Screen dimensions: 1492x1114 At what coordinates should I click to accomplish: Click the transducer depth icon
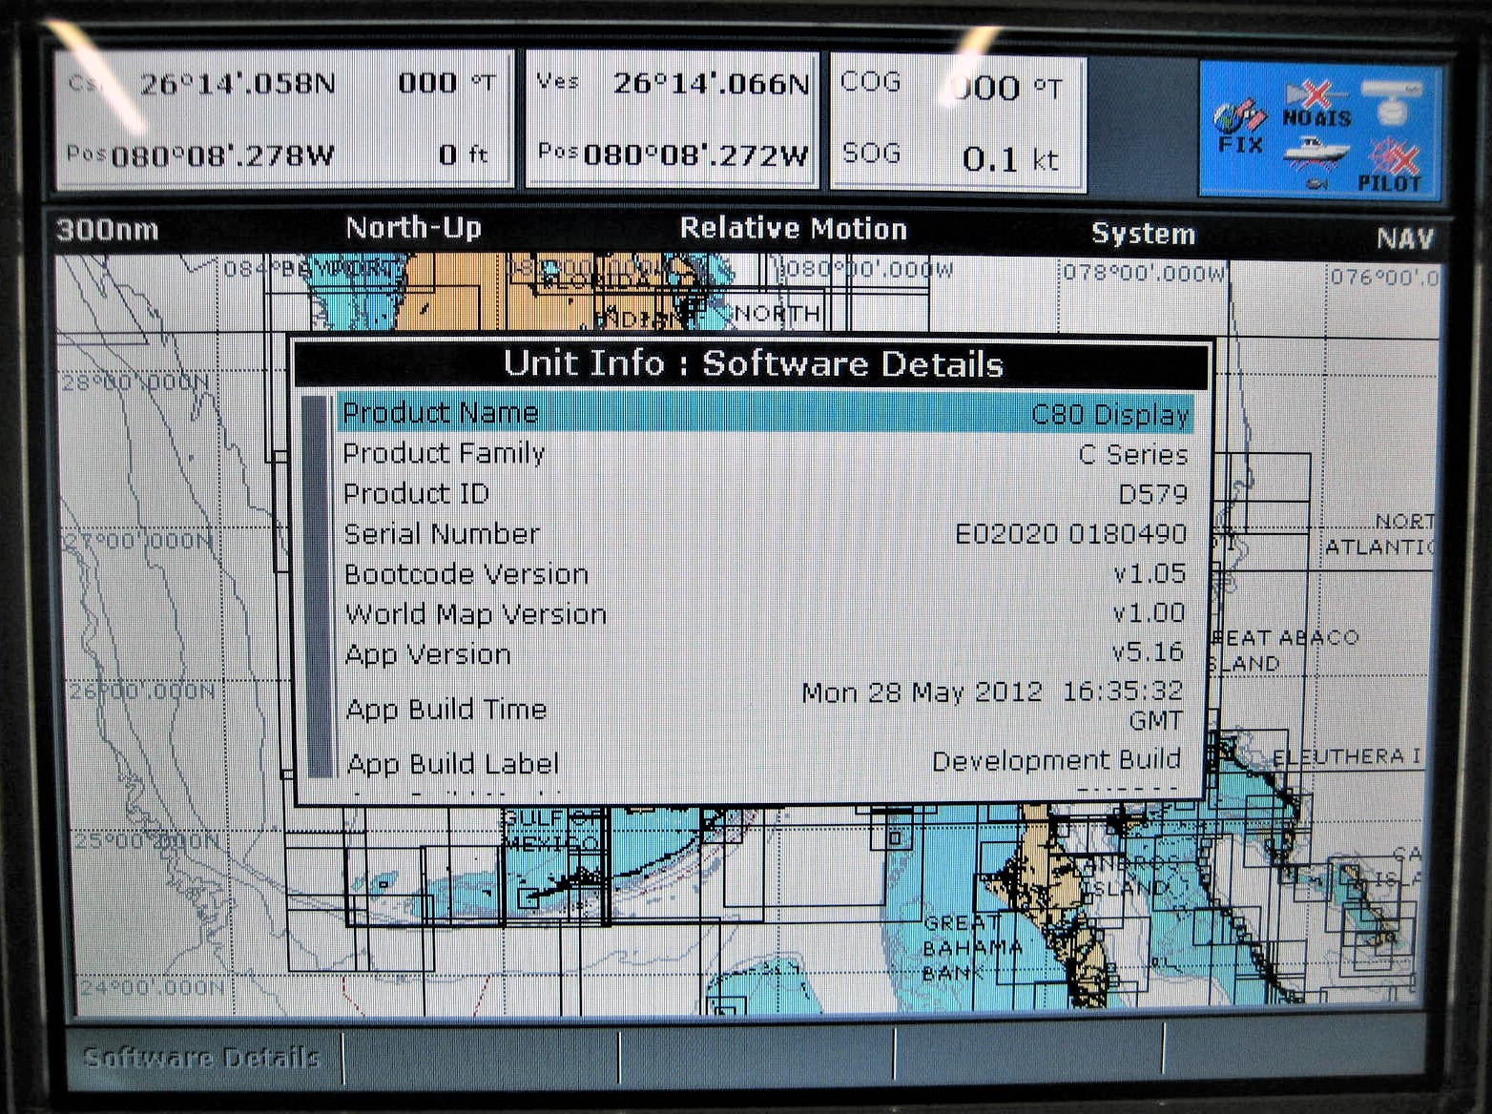(1392, 100)
